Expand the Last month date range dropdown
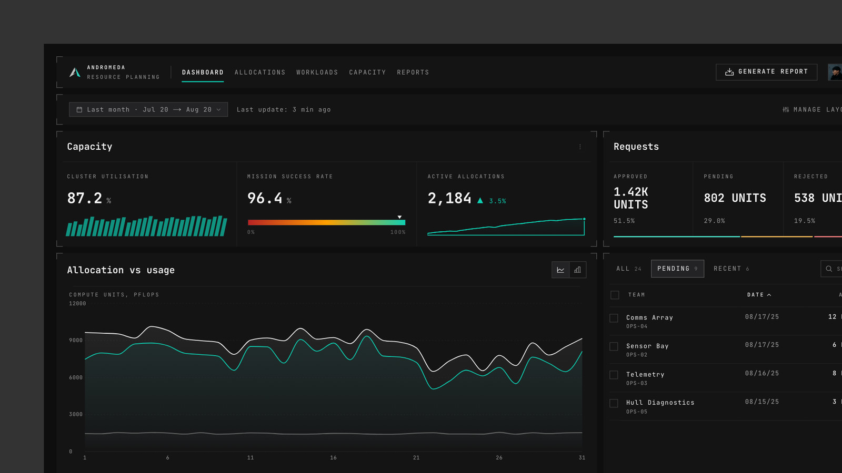 click(x=148, y=109)
